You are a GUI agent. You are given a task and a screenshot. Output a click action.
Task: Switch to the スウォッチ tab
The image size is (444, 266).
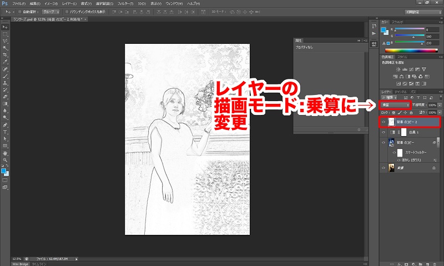[x=397, y=22]
